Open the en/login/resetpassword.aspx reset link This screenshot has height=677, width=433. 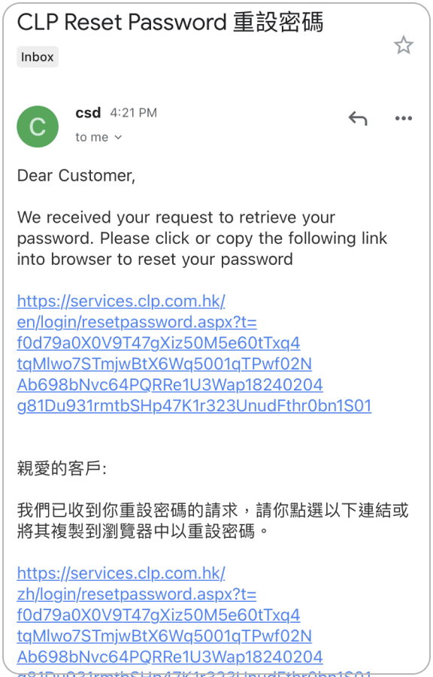coord(137,322)
